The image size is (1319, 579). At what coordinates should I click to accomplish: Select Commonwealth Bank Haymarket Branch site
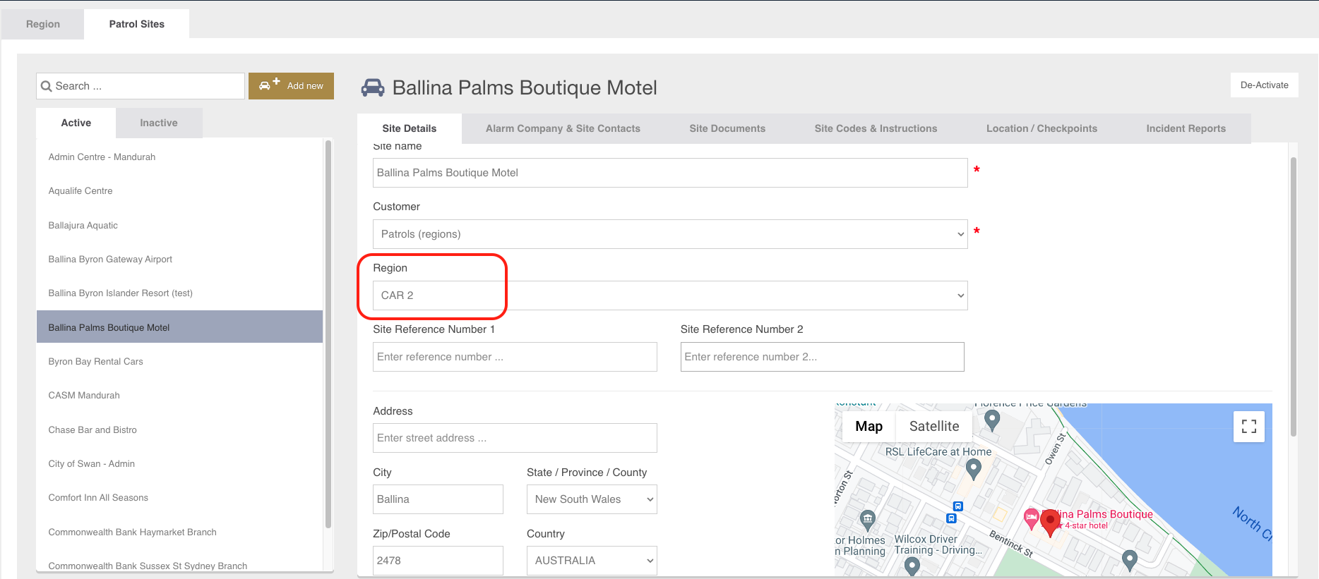click(x=179, y=532)
